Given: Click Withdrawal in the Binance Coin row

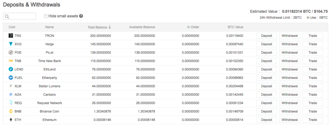Looking at the screenshot, I should pyautogui.click(x=290, y=111).
